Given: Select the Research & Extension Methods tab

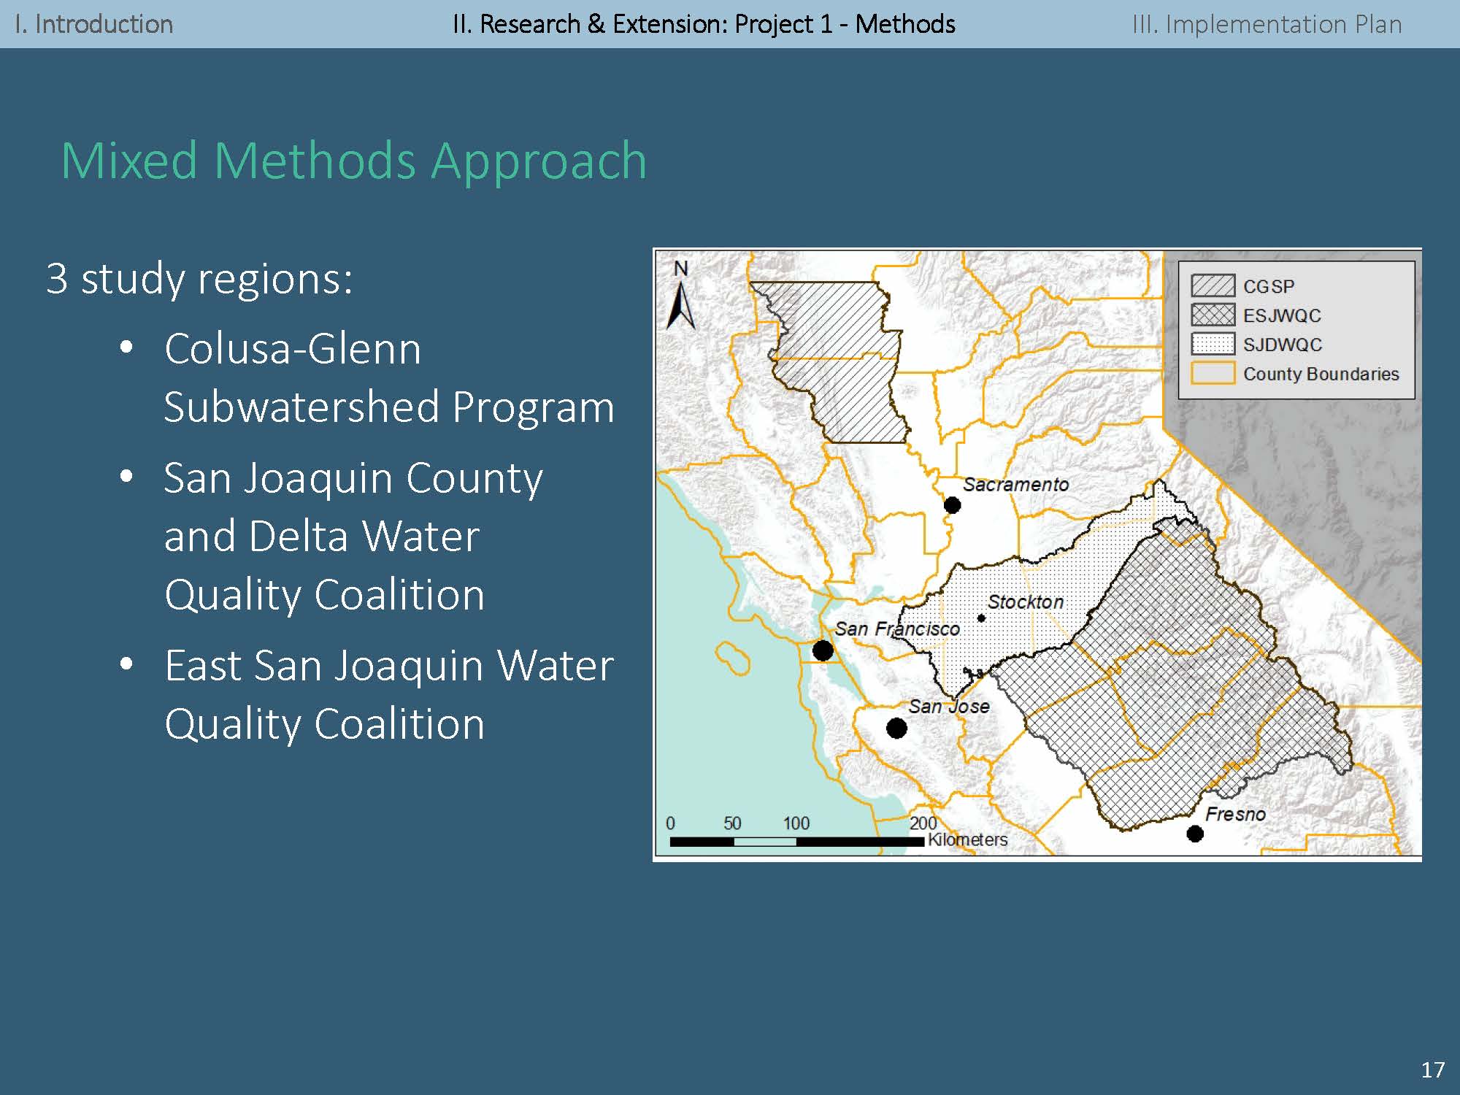Looking at the screenshot, I should coord(704,24).
